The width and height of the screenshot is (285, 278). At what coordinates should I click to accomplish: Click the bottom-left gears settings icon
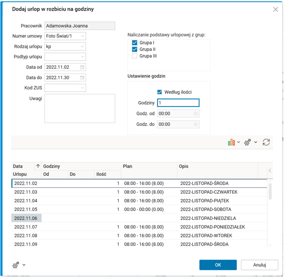click(x=16, y=265)
